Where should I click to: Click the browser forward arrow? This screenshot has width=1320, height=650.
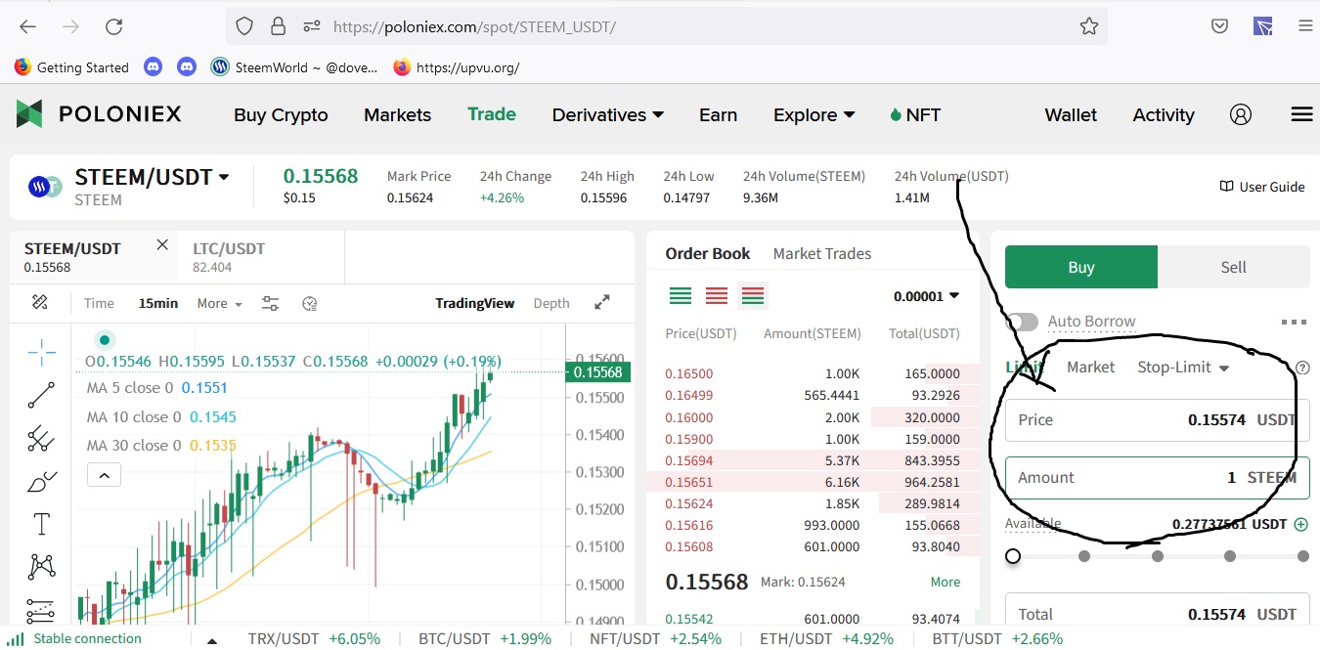coord(70,26)
